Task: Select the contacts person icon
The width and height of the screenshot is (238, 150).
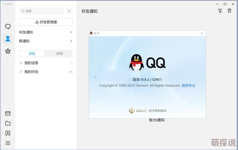Action: point(8,39)
